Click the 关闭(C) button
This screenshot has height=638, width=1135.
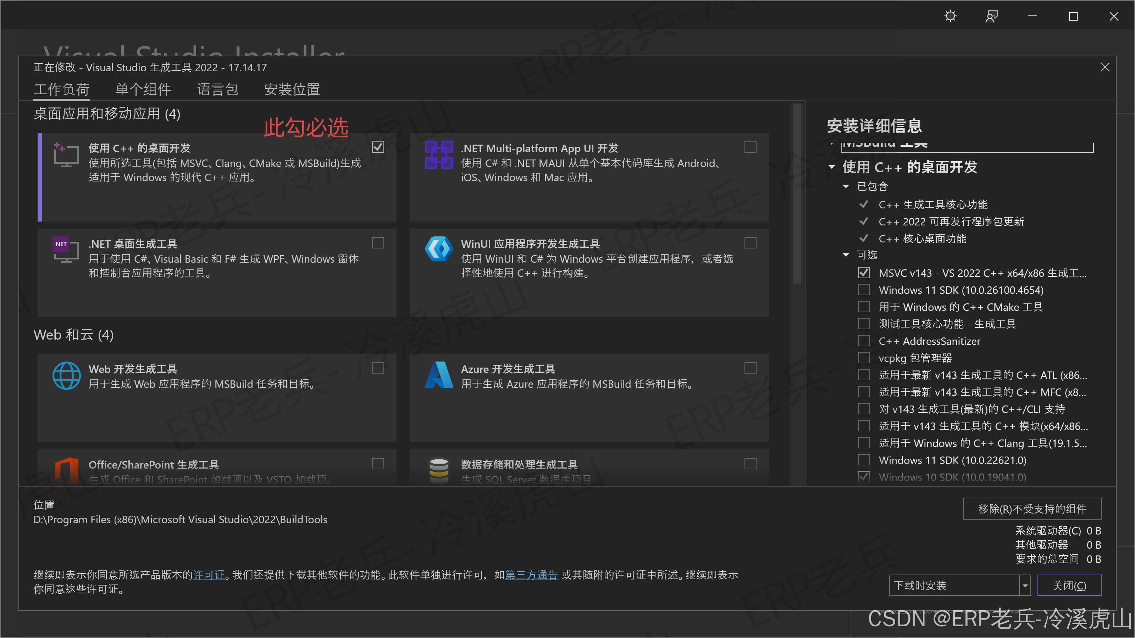pos(1069,585)
